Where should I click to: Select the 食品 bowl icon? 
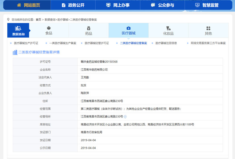point(49,28)
